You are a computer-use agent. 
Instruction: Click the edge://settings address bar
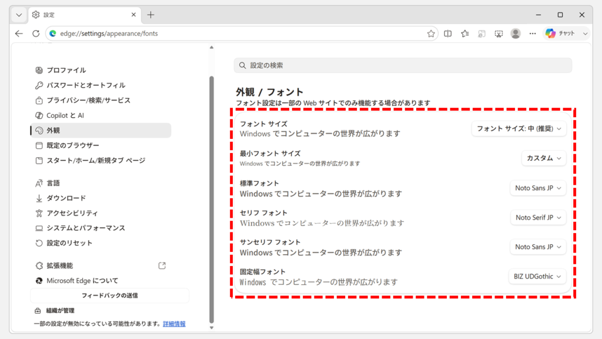tap(242, 34)
